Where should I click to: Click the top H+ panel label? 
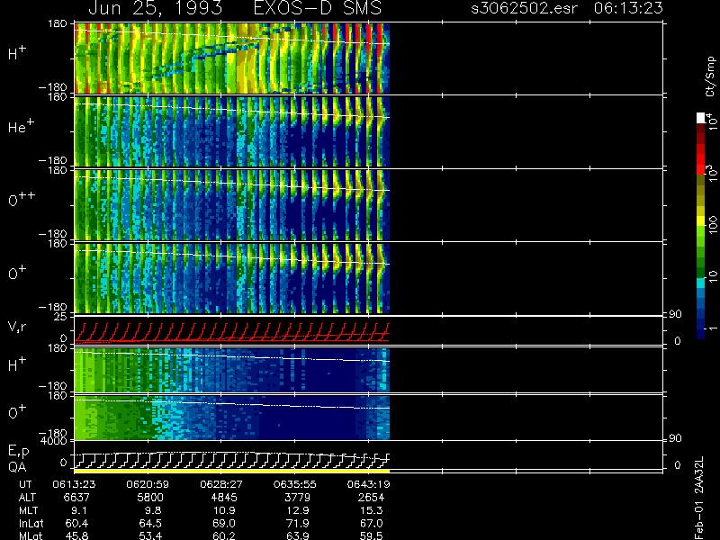point(17,53)
